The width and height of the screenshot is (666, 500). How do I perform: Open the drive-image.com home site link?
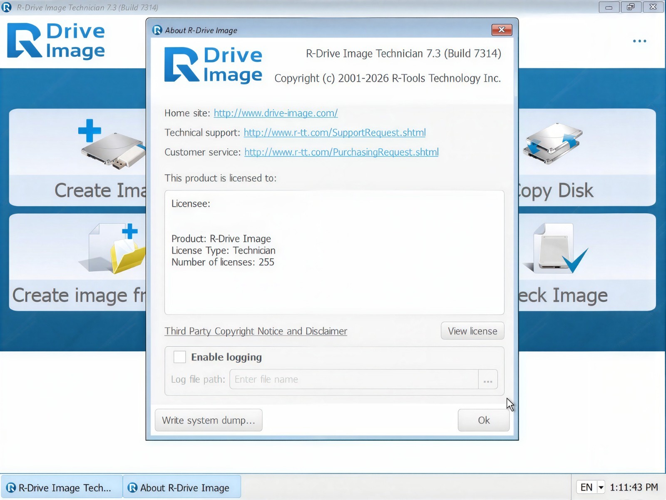pyautogui.click(x=276, y=113)
